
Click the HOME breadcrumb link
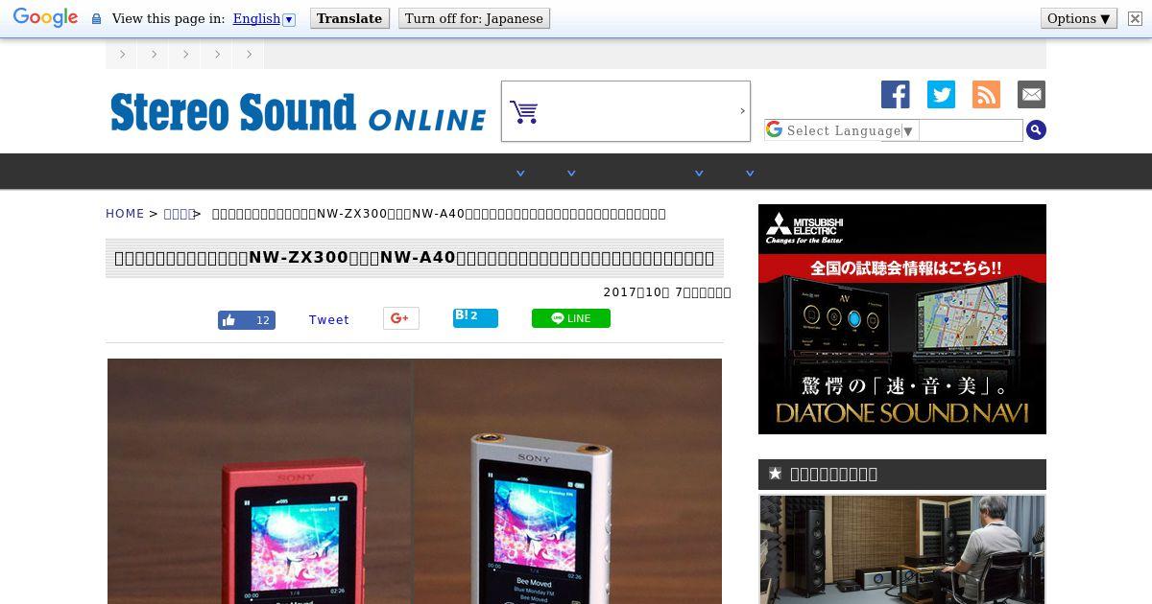(x=125, y=214)
